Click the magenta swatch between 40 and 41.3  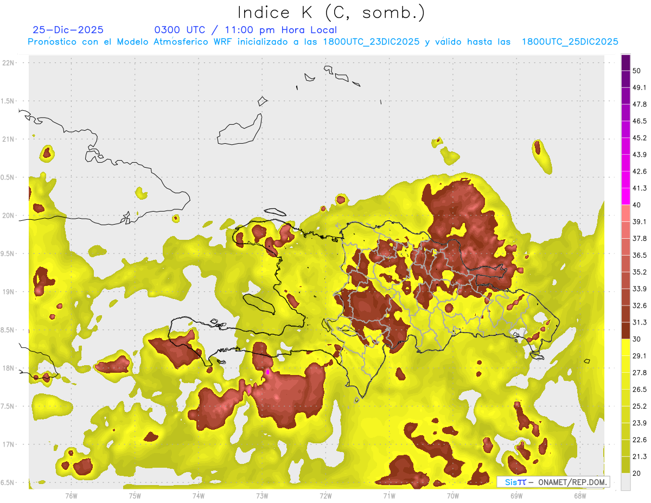(x=626, y=196)
